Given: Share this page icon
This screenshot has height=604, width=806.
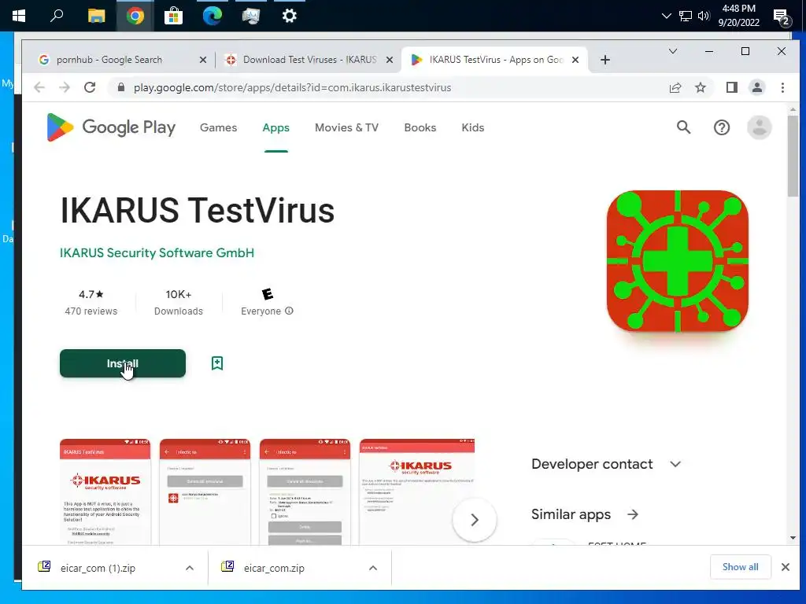Looking at the screenshot, I should (675, 87).
